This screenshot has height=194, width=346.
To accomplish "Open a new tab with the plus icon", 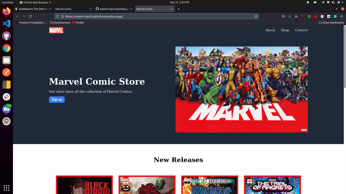I will 179,9.
